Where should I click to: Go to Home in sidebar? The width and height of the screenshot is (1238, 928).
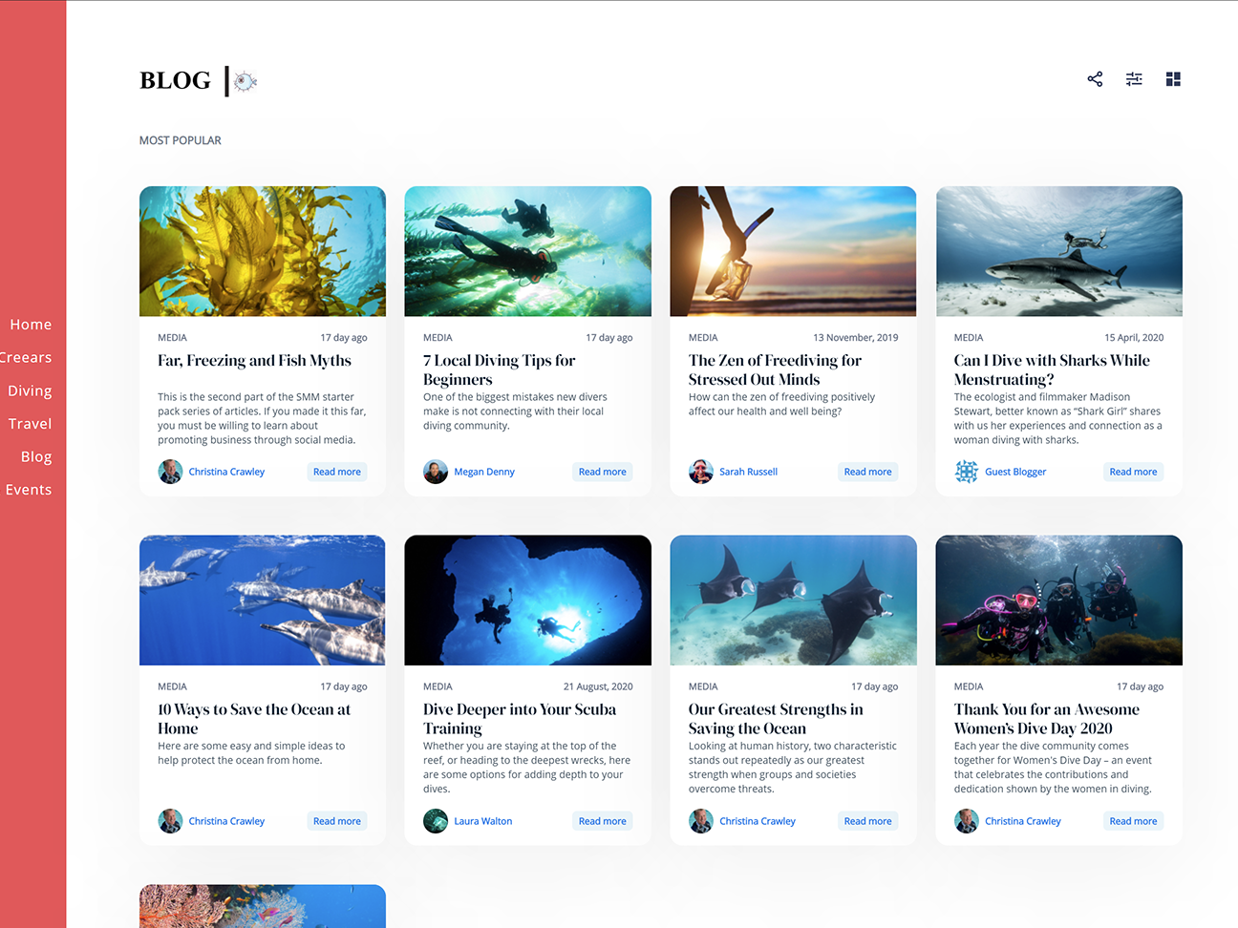pos(31,325)
